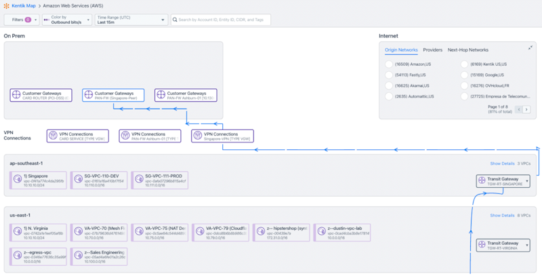
Task: Click the 3 VPCs count text
Action: [524, 163]
